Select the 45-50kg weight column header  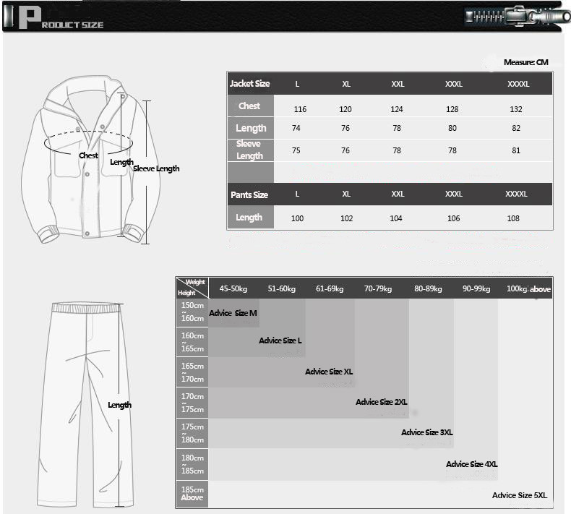coord(233,289)
